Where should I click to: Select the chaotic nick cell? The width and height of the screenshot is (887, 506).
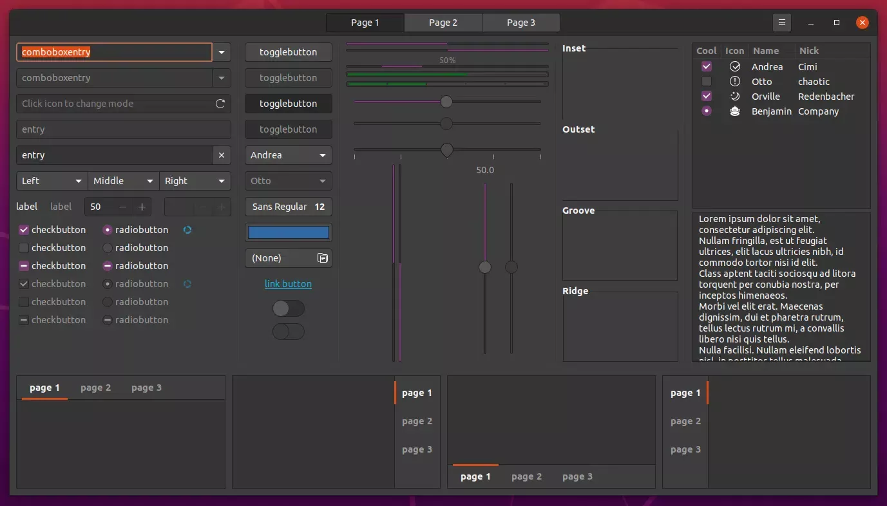814,82
